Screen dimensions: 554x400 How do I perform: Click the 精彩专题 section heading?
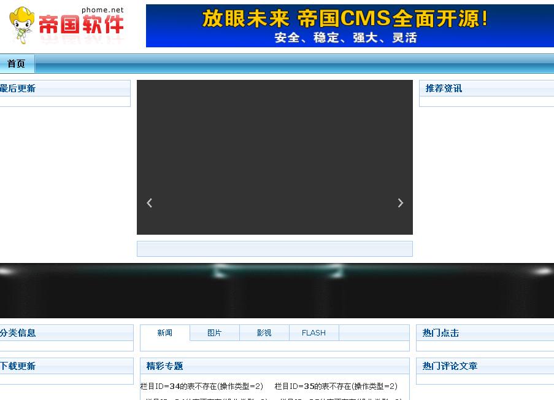(164, 366)
